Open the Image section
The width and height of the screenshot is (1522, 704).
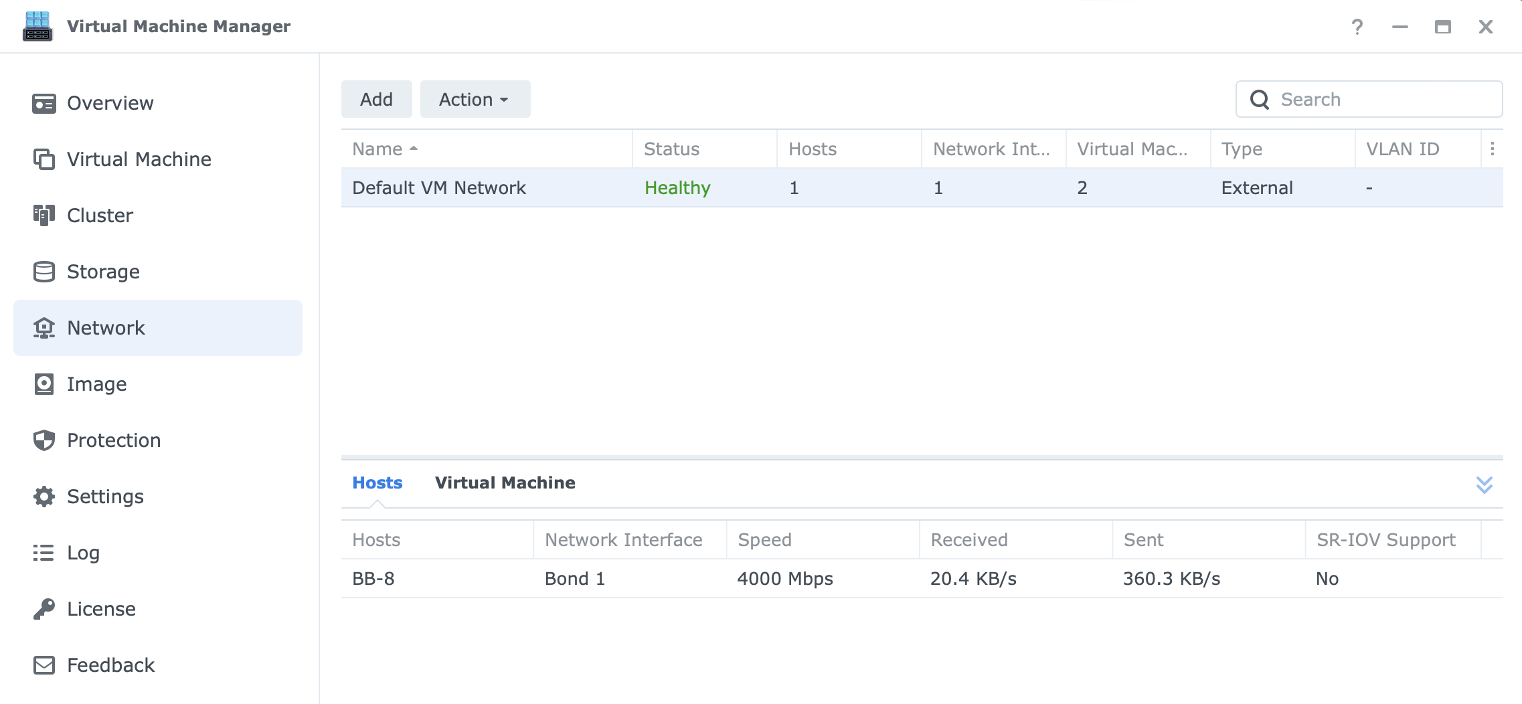coord(158,384)
